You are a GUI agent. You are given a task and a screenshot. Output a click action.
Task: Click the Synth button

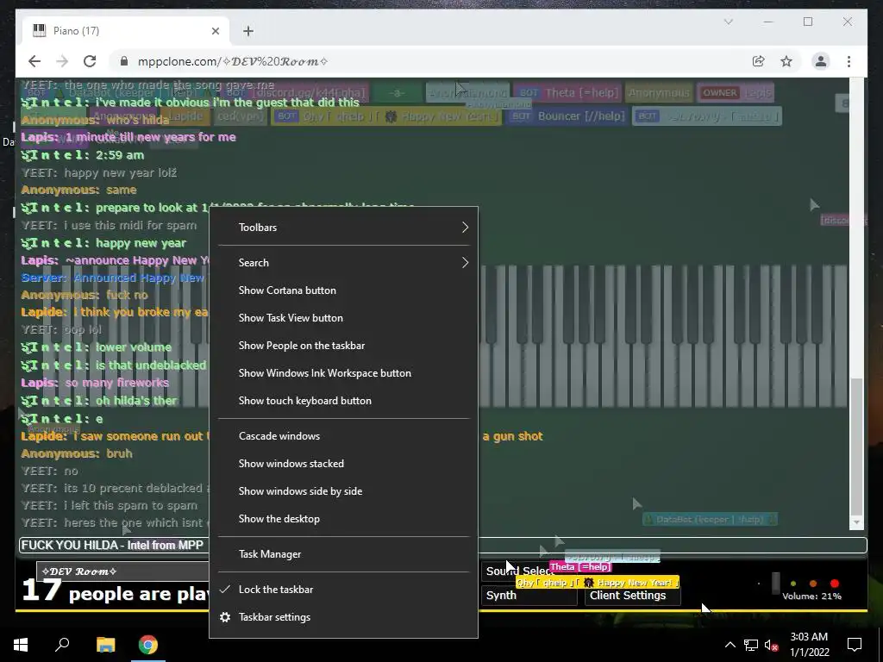[x=529, y=596]
